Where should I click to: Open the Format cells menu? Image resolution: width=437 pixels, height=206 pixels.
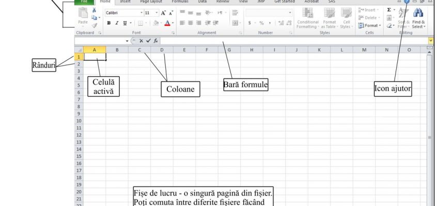pos(369,26)
